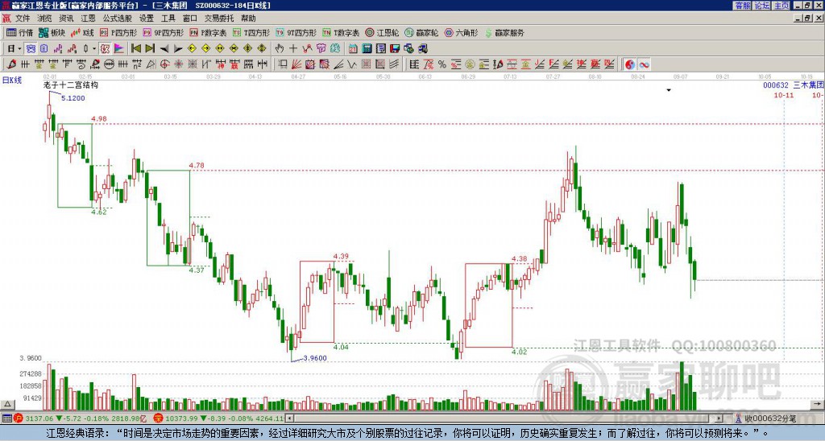Open the 9T四方形 tool
The image size is (825, 441).
coord(296,32)
